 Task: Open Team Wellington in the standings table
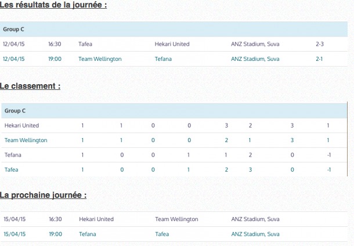click(x=26, y=140)
